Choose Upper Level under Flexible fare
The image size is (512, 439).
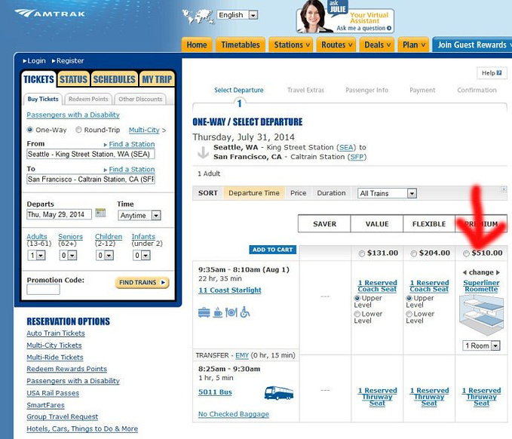pyautogui.click(x=409, y=298)
